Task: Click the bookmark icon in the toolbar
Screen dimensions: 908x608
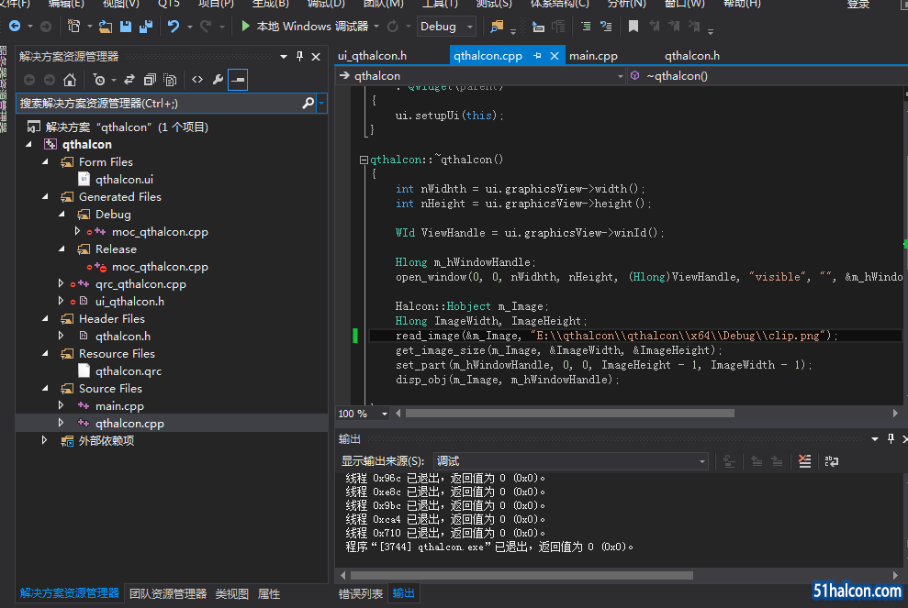Action: click(x=633, y=27)
